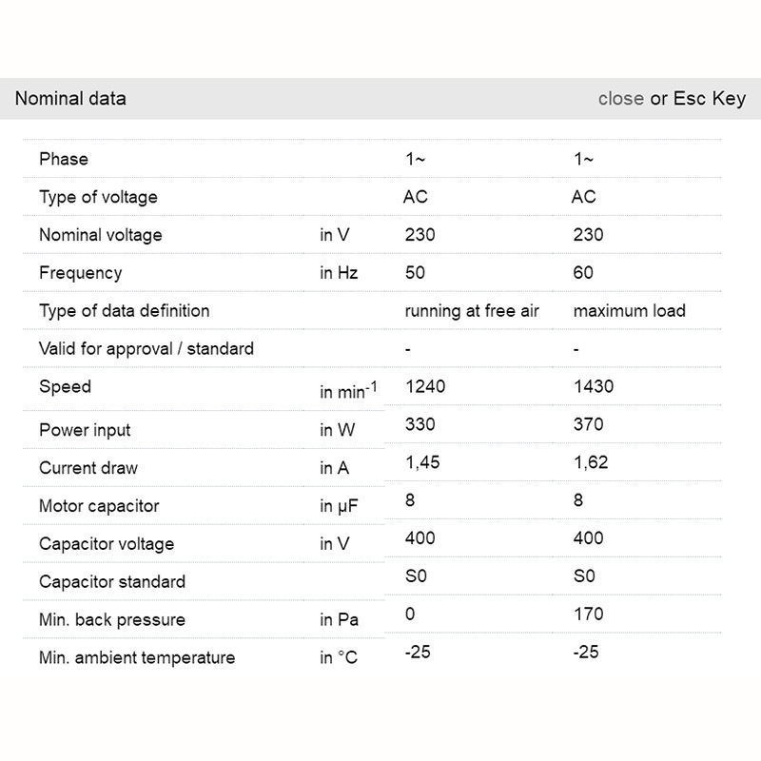Click the Min. back pressure value 170
The image size is (761, 761).
pyautogui.click(x=588, y=615)
